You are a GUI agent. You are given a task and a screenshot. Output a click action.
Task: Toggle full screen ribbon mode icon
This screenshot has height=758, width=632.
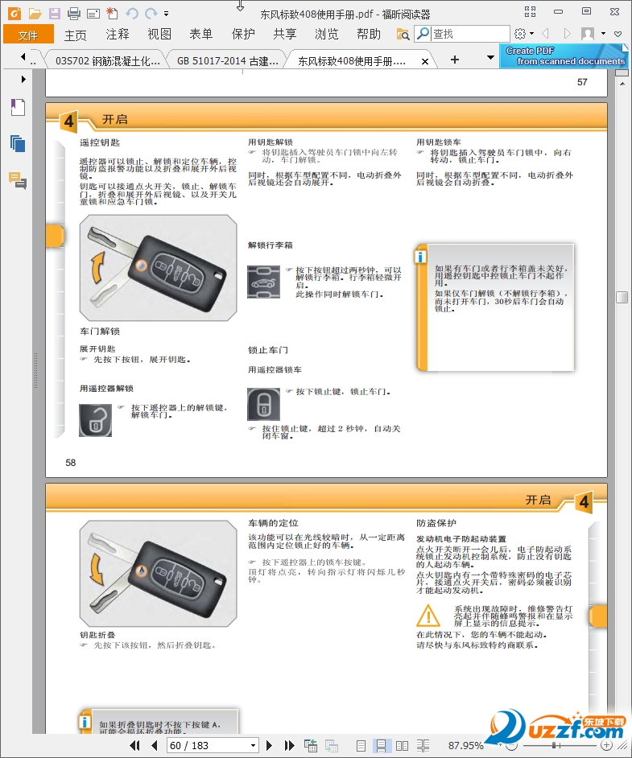[531, 12]
